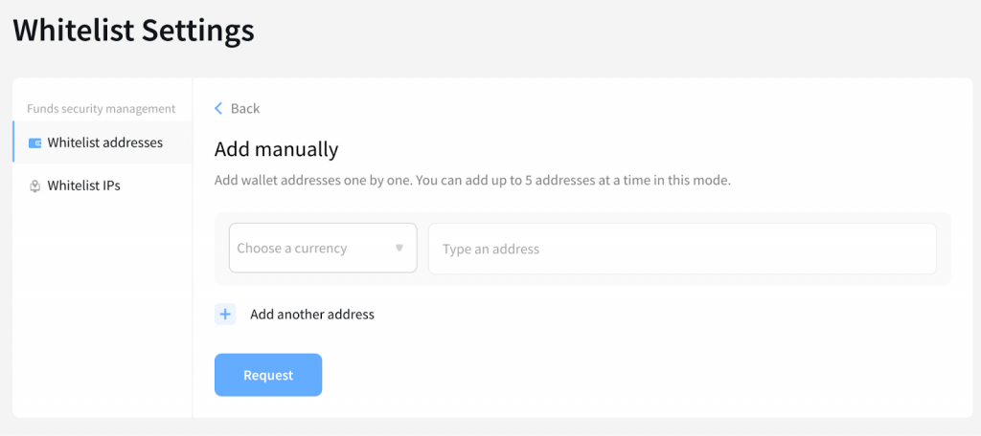This screenshot has width=981, height=436.
Task: Click the Choose a currency placeholder text
Action: [291, 248]
